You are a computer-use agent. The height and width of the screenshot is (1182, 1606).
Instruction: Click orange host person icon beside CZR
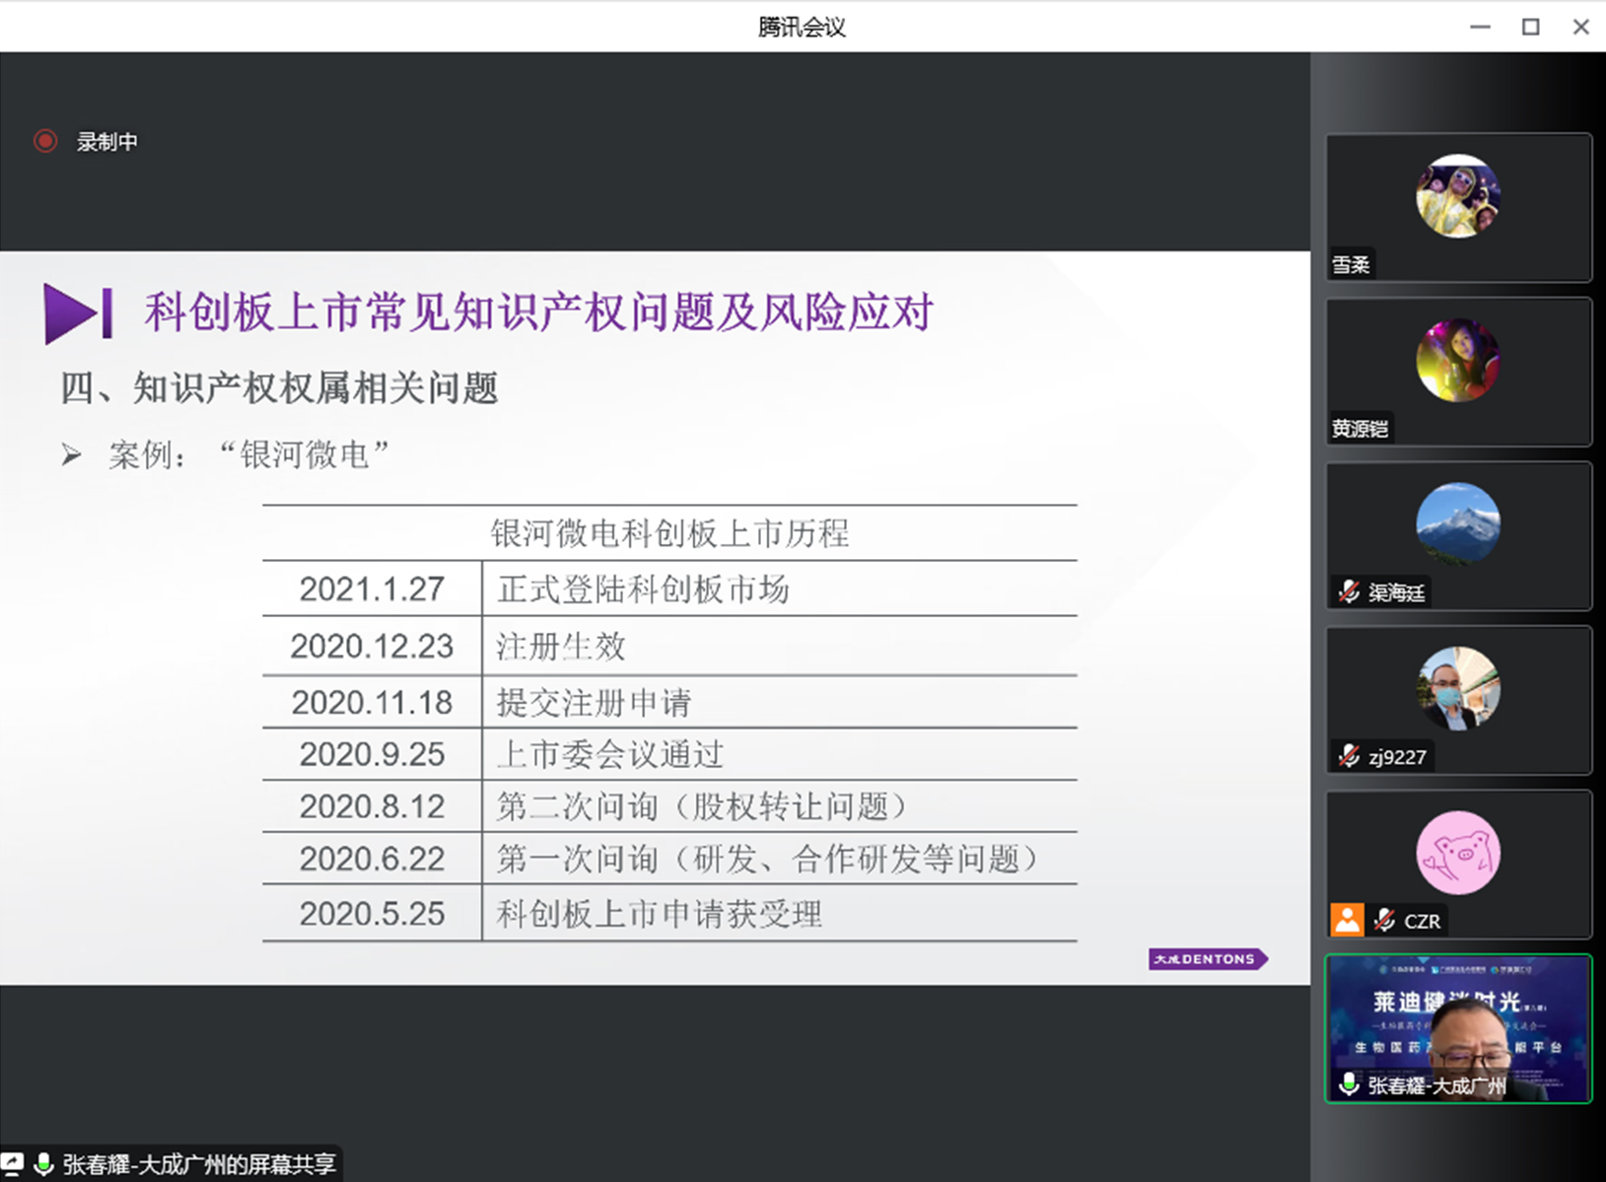click(1347, 920)
